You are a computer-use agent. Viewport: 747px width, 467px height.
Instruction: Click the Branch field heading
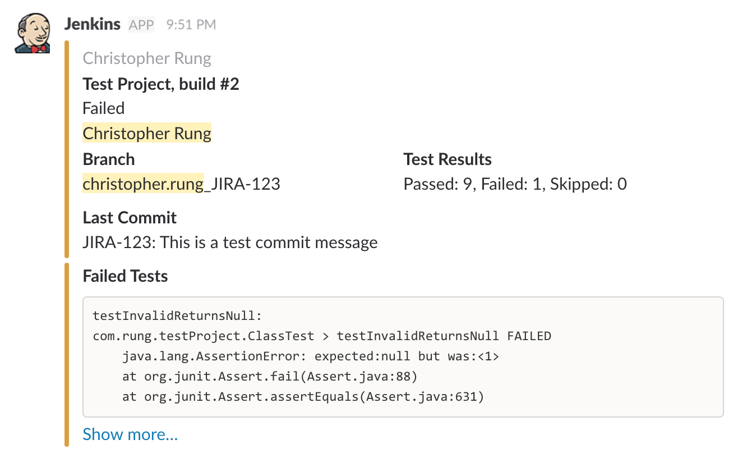pyautogui.click(x=109, y=159)
